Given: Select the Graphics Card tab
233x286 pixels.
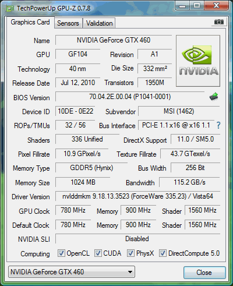Looking at the screenshot, I should tap(30, 22).
